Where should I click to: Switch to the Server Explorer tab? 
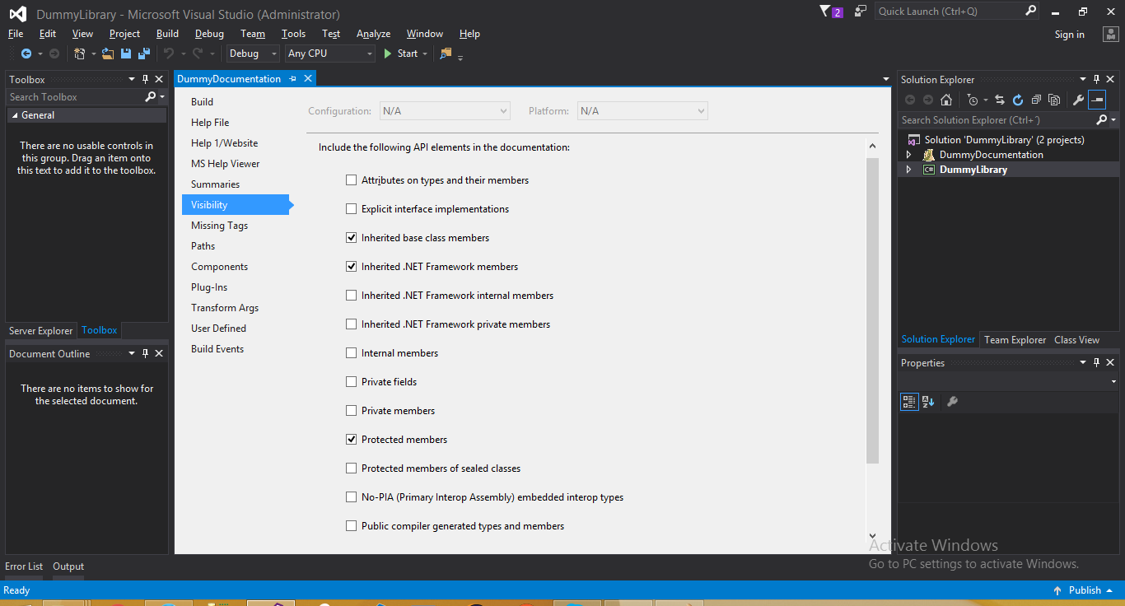point(41,331)
